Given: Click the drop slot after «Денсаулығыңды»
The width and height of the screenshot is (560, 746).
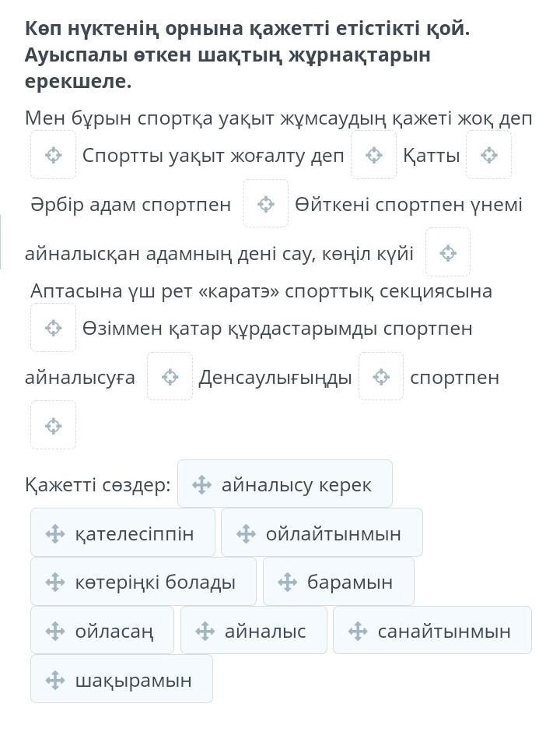Looking at the screenshot, I should [381, 376].
